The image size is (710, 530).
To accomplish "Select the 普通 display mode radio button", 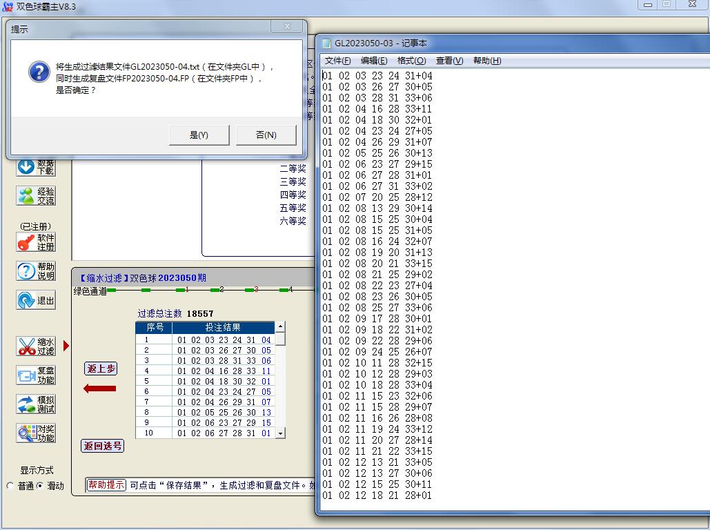I will (x=10, y=486).
